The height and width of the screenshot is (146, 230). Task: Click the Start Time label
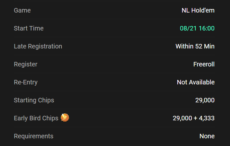pos(29,28)
